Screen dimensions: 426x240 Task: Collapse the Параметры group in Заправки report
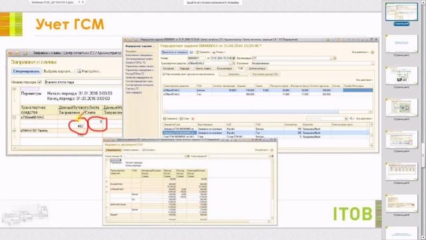pyautogui.click(x=14, y=89)
